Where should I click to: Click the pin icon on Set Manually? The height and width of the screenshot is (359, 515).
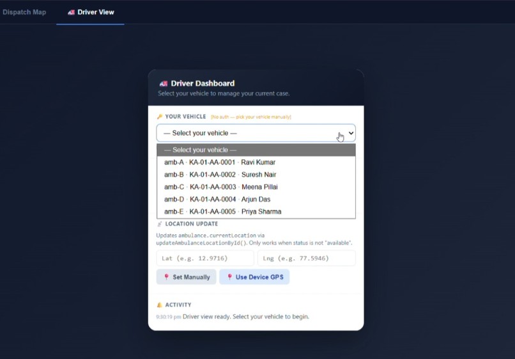click(167, 276)
